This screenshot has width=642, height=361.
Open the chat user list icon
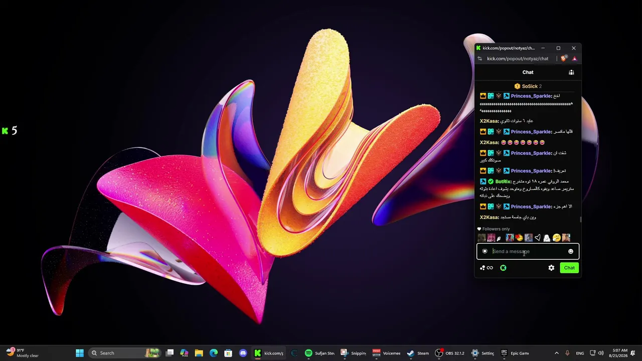(x=571, y=72)
